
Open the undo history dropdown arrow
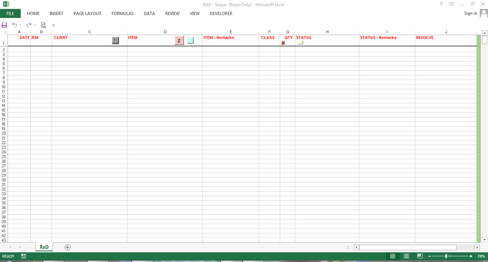20,25
